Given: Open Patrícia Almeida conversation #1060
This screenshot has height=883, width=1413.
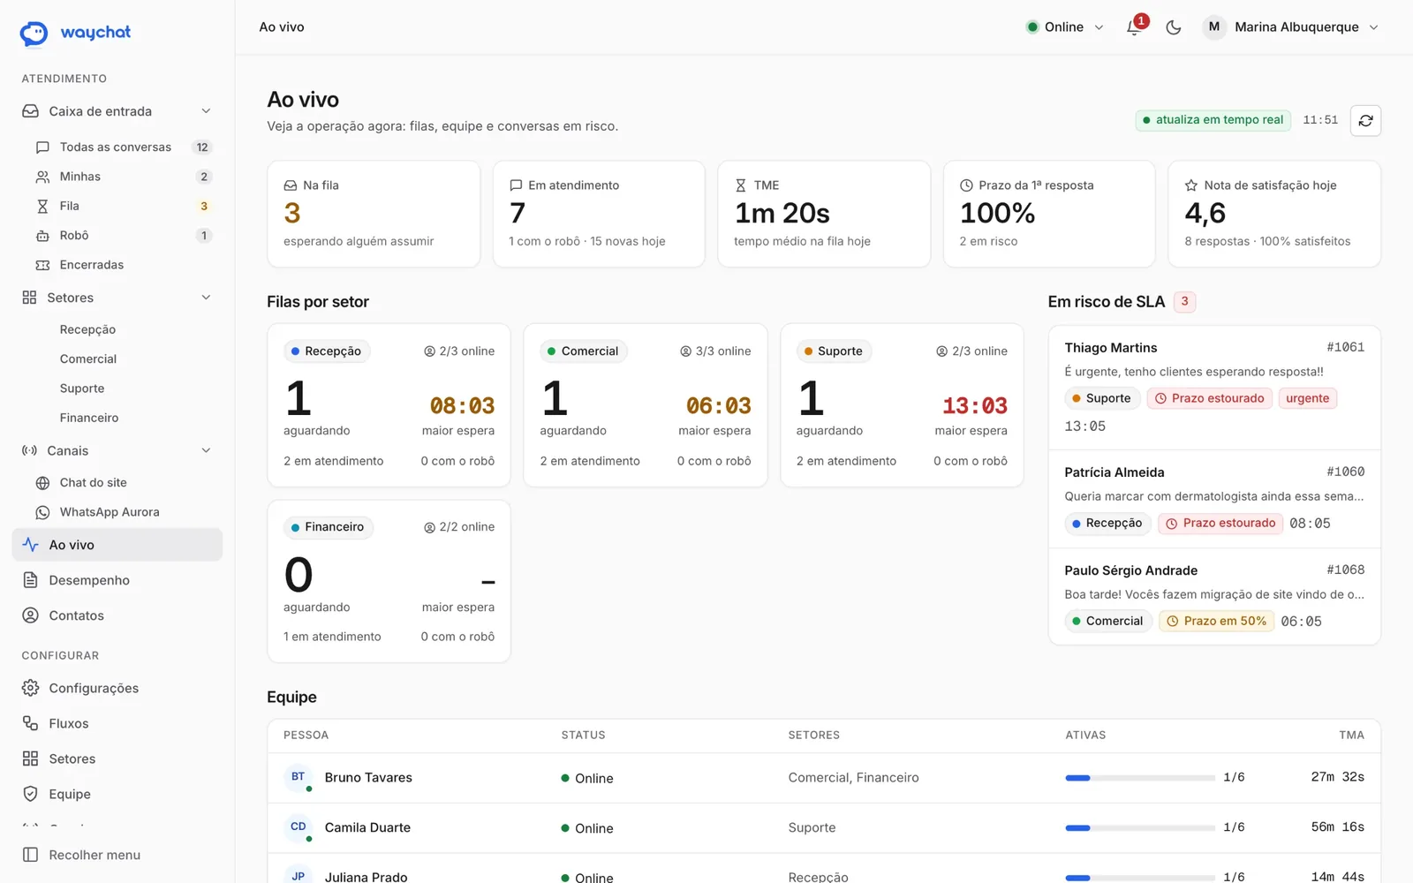Looking at the screenshot, I should [1214, 499].
